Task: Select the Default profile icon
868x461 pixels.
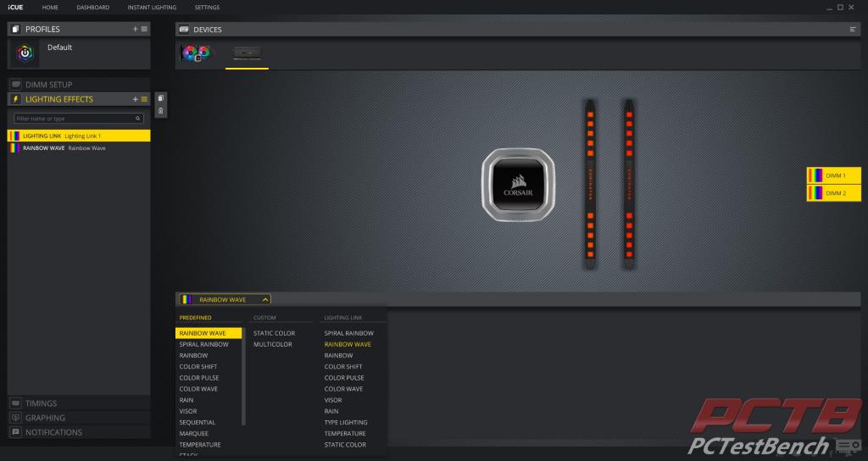Action: 25,53
